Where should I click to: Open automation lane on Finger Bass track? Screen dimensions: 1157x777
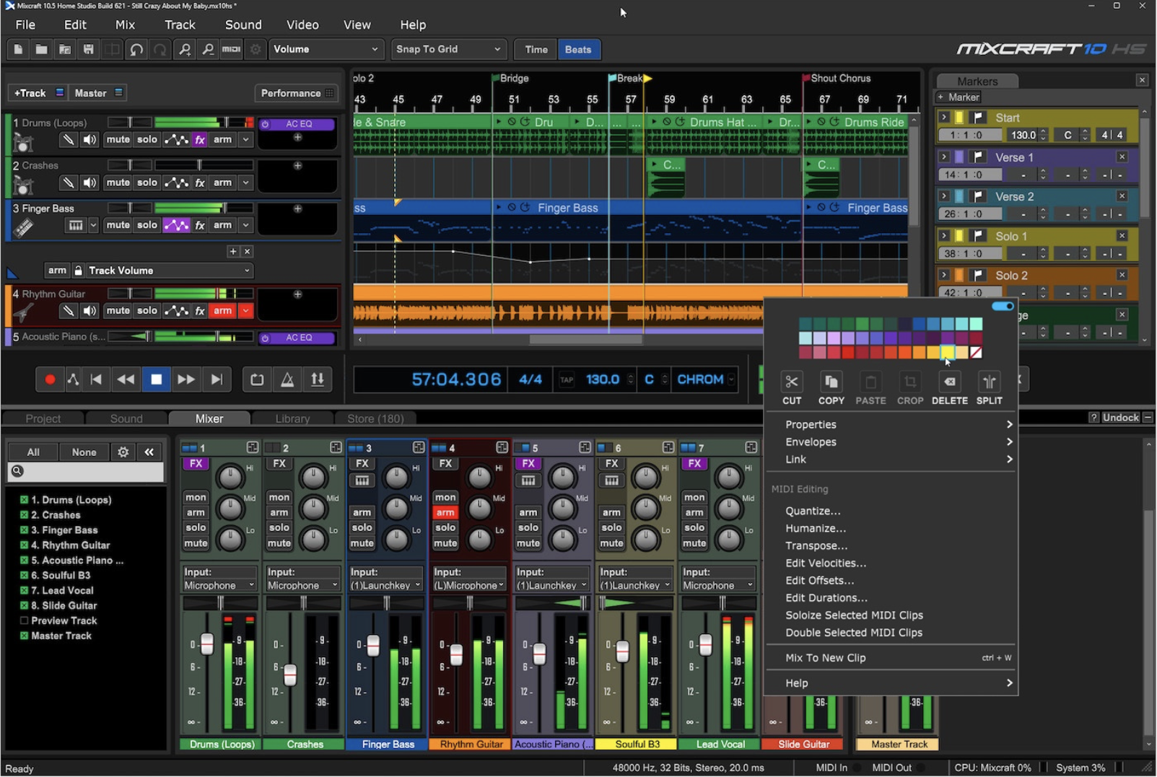(176, 225)
